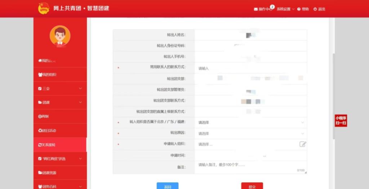Open 转入组织是否属于北京/广东/福建 dropdown

click(250, 122)
